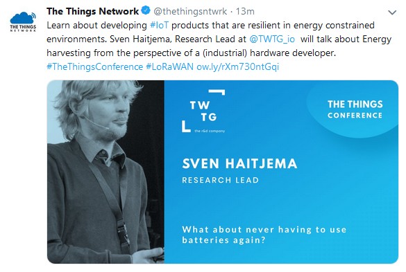Open the #LoRaWAN hashtag
The height and width of the screenshot is (272, 406).
click(x=169, y=66)
